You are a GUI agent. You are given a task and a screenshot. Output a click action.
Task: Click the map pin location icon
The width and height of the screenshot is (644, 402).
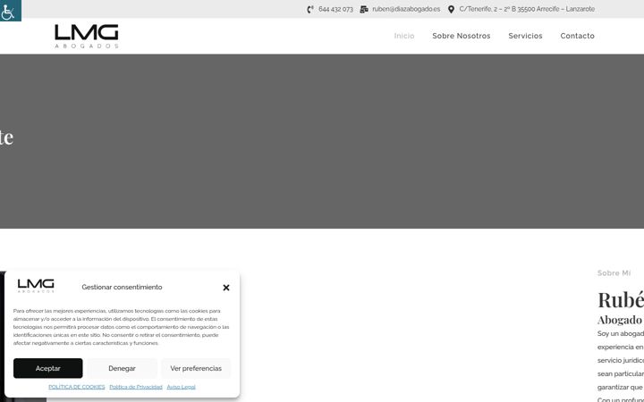point(451,9)
